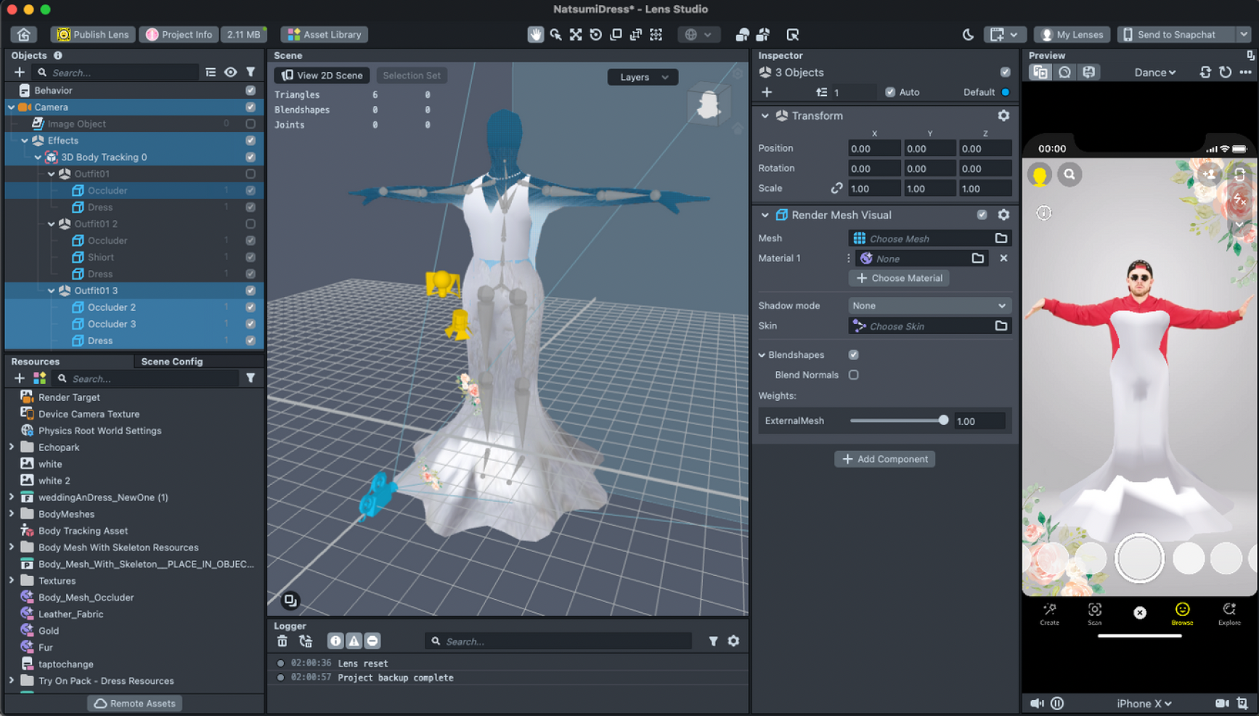Toggle Outfit01 enabled checkbox
Image resolution: width=1259 pixels, height=716 pixels.
click(x=250, y=174)
